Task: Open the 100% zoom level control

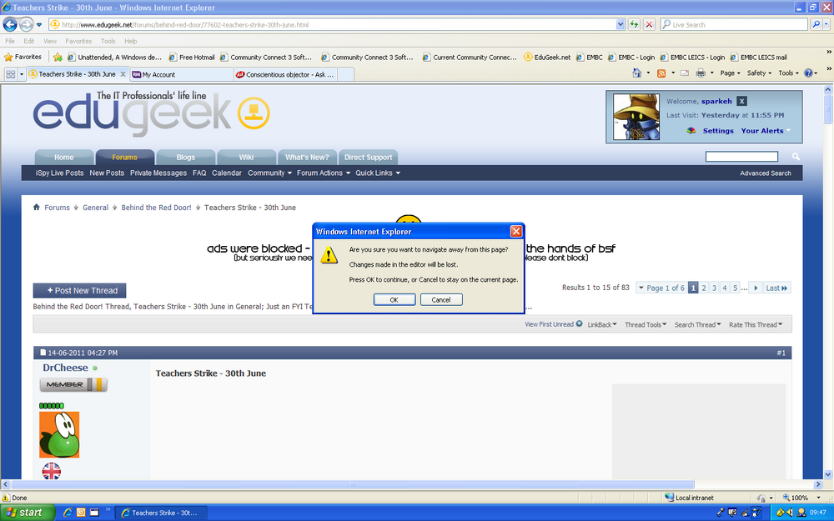Action: (x=801, y=498)
